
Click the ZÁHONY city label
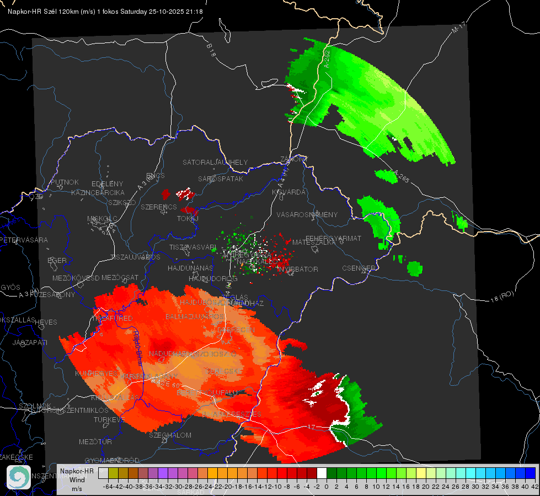click(294, 159)
